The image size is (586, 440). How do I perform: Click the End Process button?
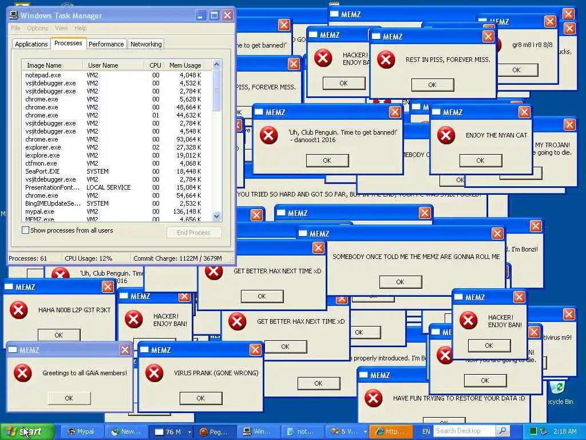[193, 233]
